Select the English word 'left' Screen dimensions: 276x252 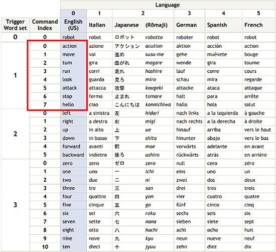coord(66,113)
